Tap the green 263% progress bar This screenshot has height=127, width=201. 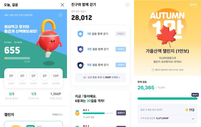click(167, 98)
